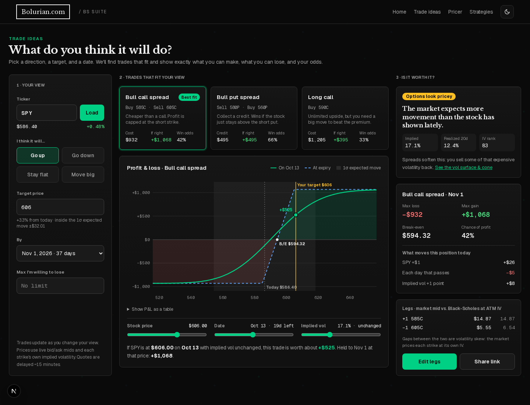Screen dimensions: 530x405
Task: Choose the Move big option
Action: tap(83, 175)
